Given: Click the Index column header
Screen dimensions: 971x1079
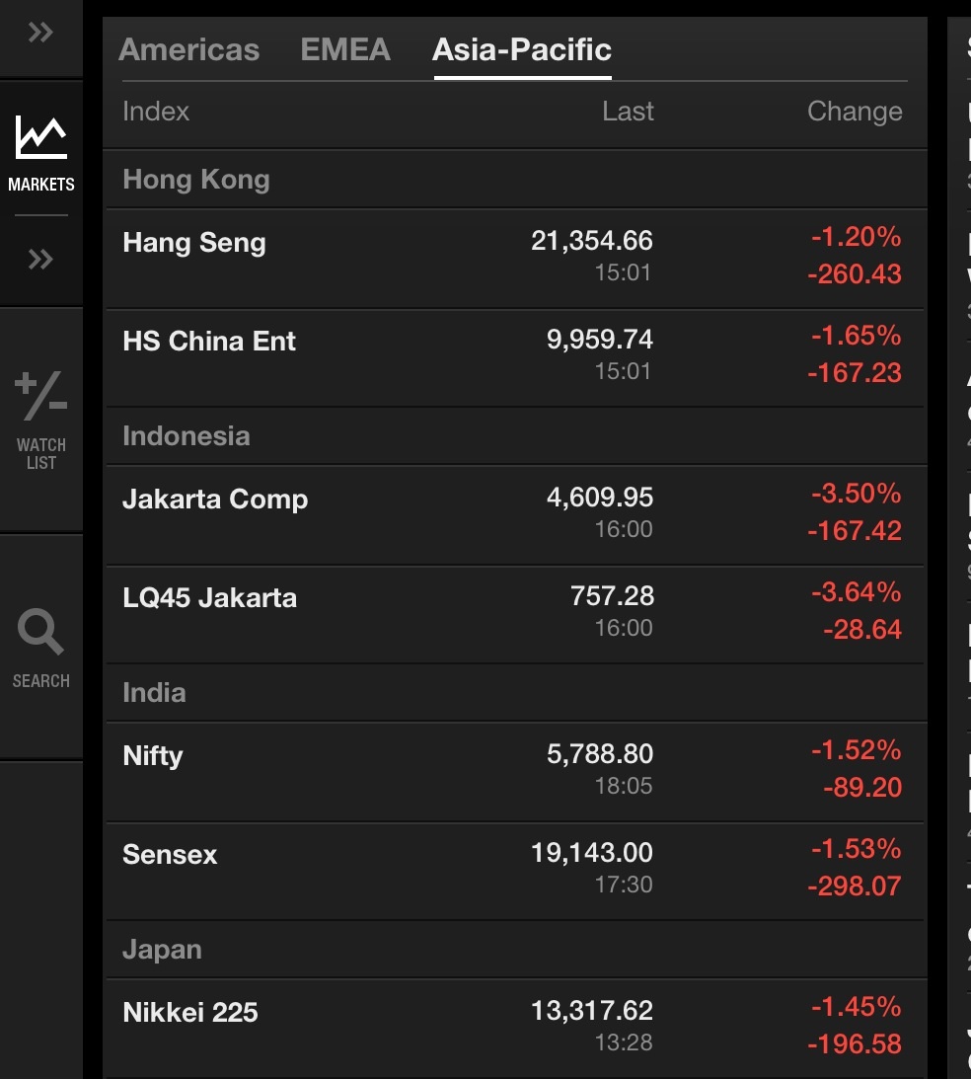Looking at the screenshot, I should (156, 112).
